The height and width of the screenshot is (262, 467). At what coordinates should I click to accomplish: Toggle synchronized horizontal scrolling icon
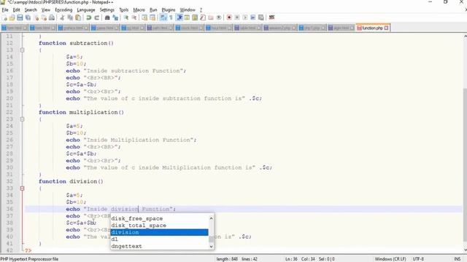pyautogui.click(x=153, y=17)
